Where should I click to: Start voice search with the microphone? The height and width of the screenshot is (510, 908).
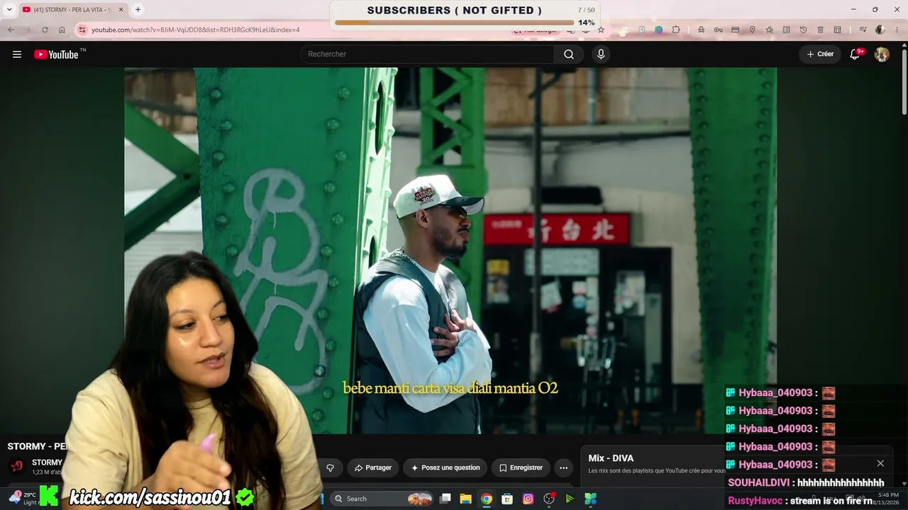pos(601,55)
